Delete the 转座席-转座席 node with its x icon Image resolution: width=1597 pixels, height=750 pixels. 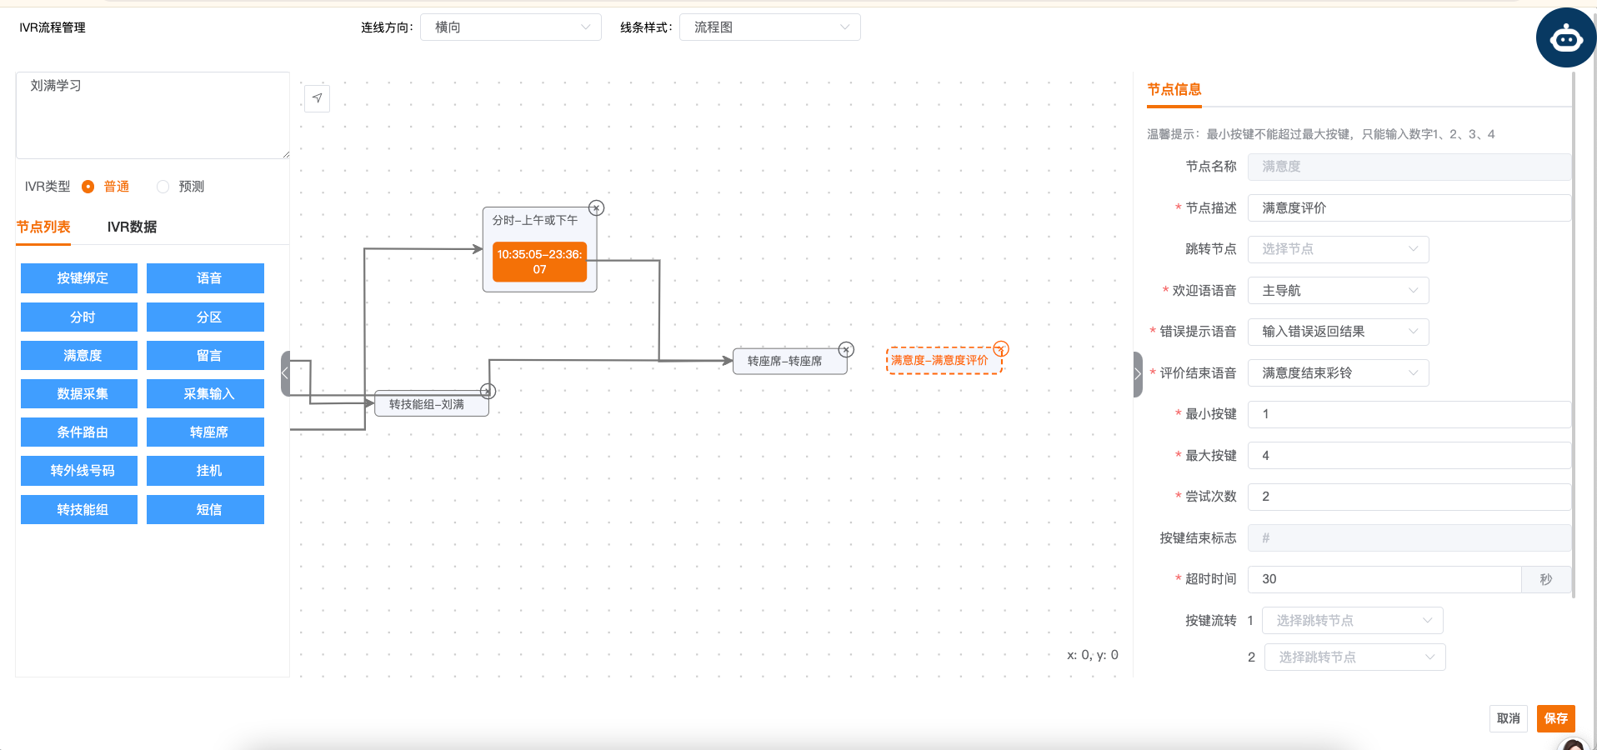click(846, 349)
